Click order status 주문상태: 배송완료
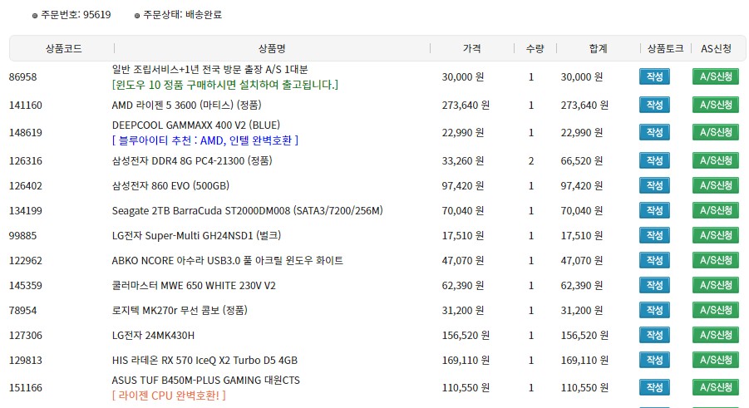The height and width of the screenshot is (408, 749). pos(183,15)
